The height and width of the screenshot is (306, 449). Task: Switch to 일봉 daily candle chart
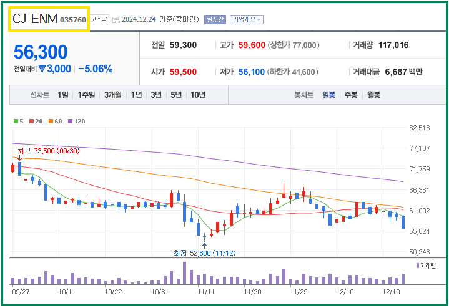click(328, 95)
